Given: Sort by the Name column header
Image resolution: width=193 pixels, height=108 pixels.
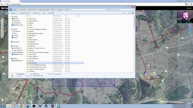Looking at the screenshot, I should 28,16.
